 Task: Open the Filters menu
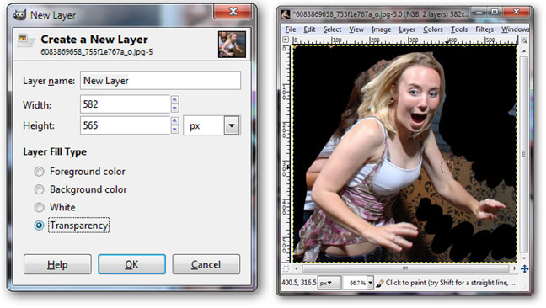(484, 29)
